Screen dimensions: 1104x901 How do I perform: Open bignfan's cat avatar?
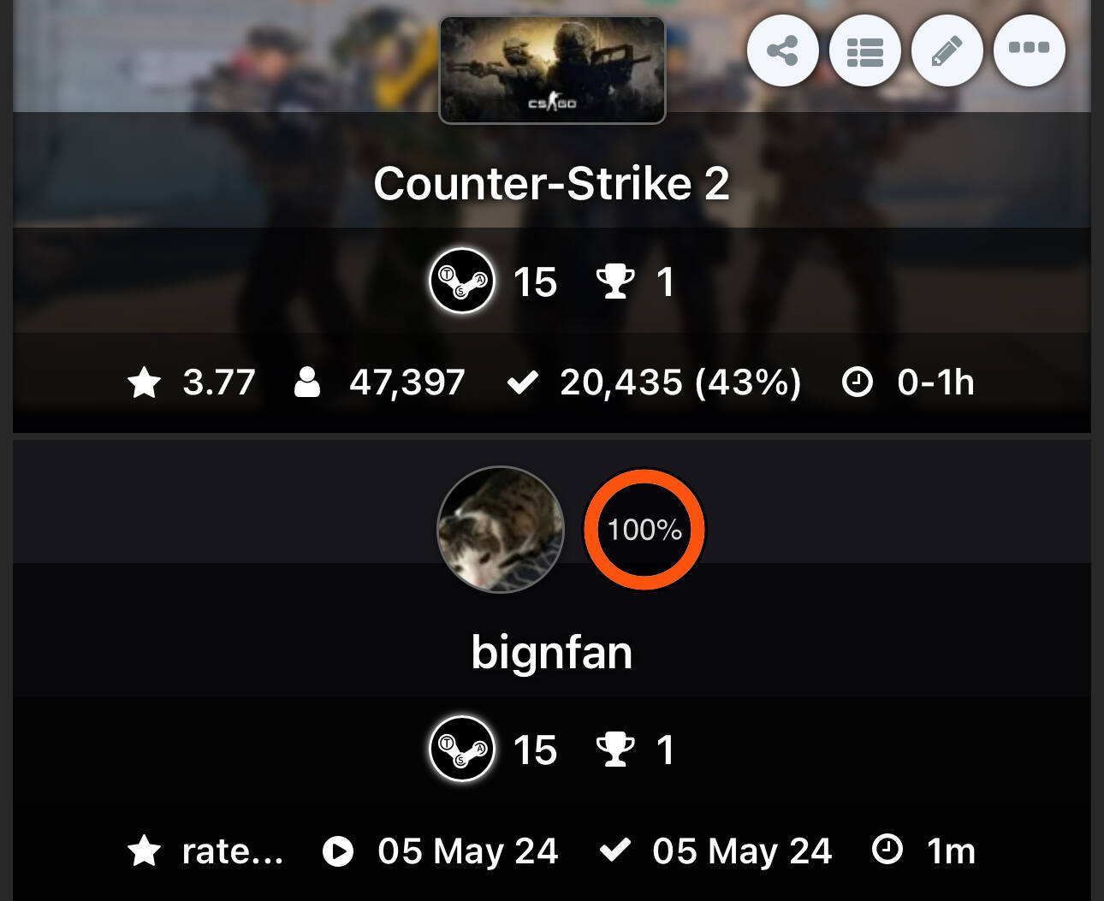coord(501,530)
